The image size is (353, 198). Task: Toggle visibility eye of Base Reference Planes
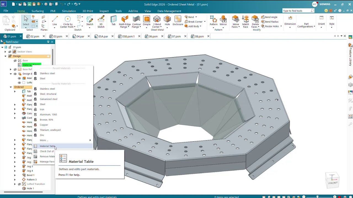(x=15, y=69)
